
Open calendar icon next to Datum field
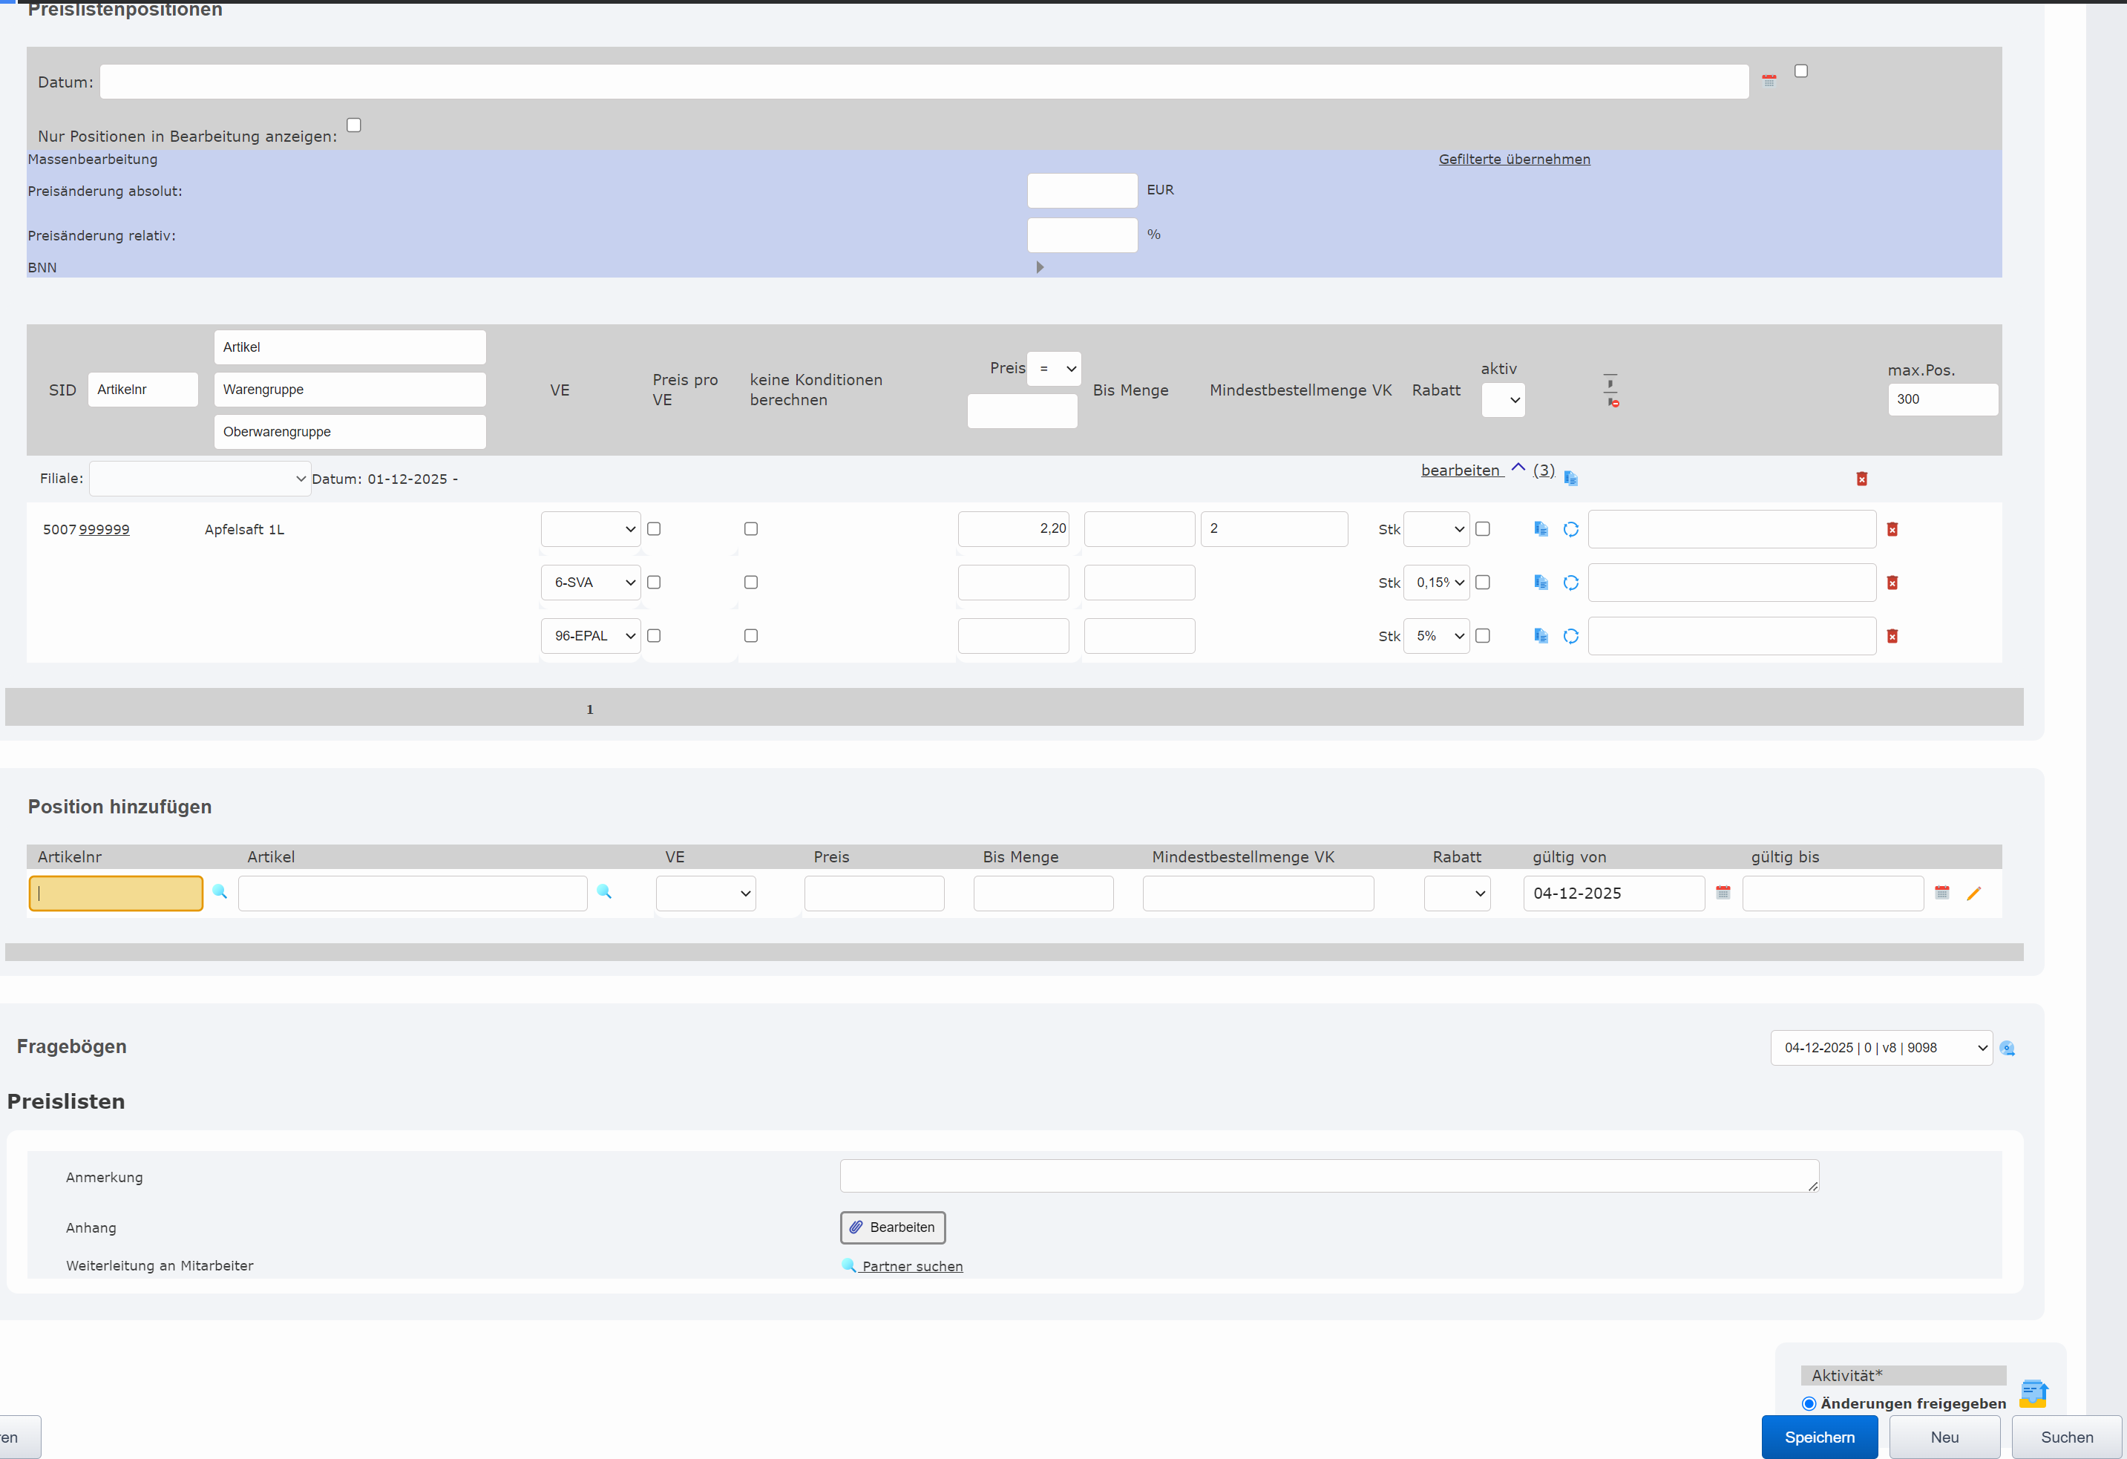(x=1769, y=81)
